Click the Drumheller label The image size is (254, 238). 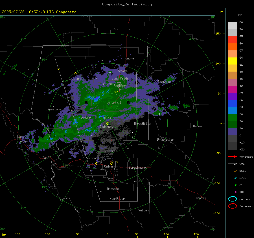165,140
